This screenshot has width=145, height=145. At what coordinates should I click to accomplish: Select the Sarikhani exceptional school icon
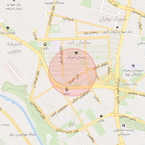tap(123, 125)
